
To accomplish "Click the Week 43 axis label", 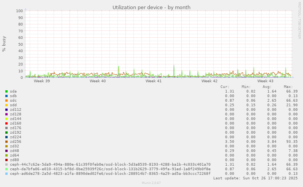I will (265, 81).
